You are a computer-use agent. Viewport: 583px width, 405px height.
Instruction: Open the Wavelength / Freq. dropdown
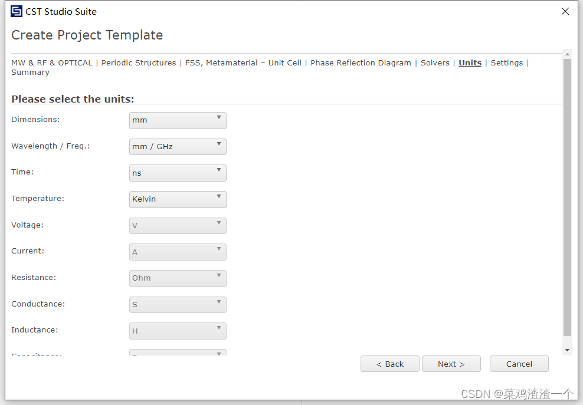pyautogui.click(x=178, y=147)
